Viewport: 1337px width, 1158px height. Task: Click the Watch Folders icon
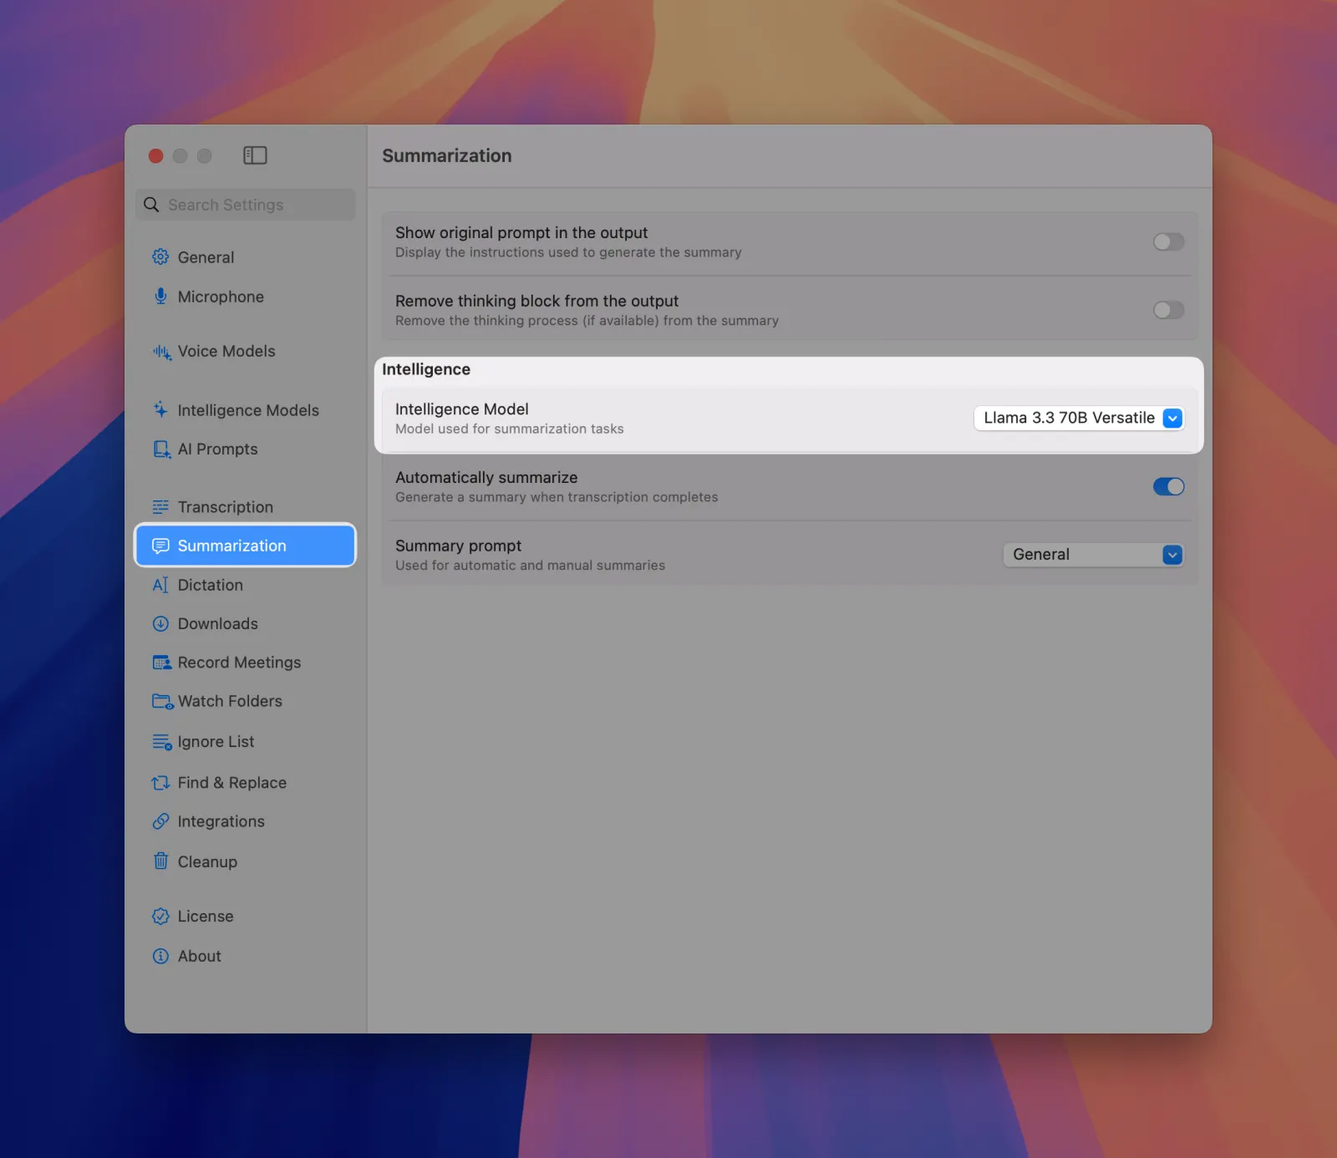click(x=162, y=702)
